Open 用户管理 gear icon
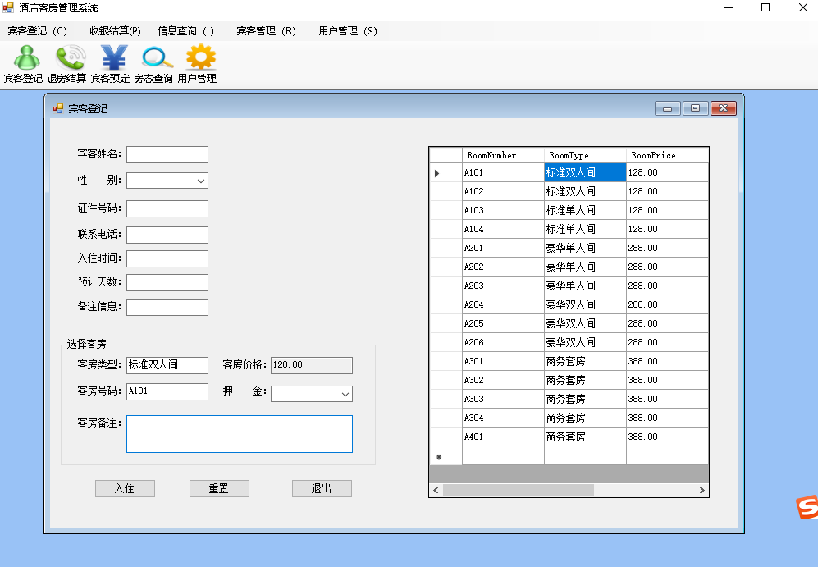Image resolution: width=818 pixels, height=567 pixels. pos(201,57)
